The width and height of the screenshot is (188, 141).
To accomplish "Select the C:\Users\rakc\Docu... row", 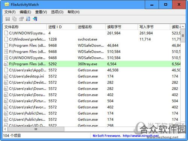I will pyautogui.click(x=92, y=95).
